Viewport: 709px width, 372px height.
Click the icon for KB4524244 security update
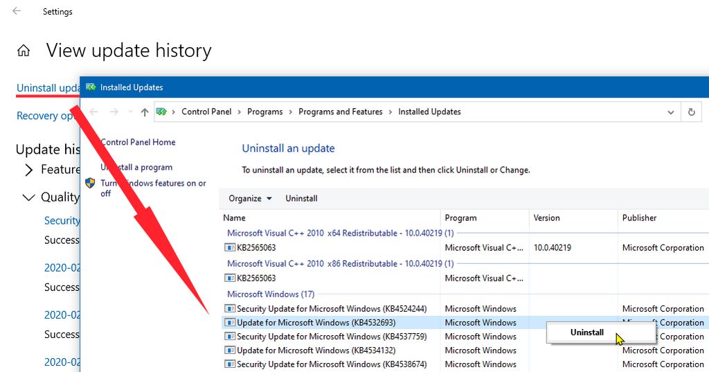230,309
